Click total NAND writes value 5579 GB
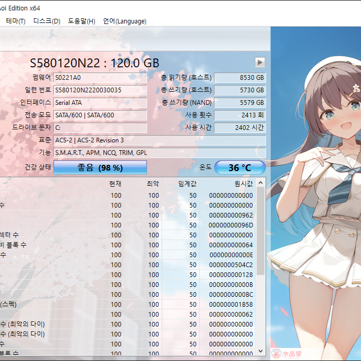The image size is (361, 361). coord(240,102)
